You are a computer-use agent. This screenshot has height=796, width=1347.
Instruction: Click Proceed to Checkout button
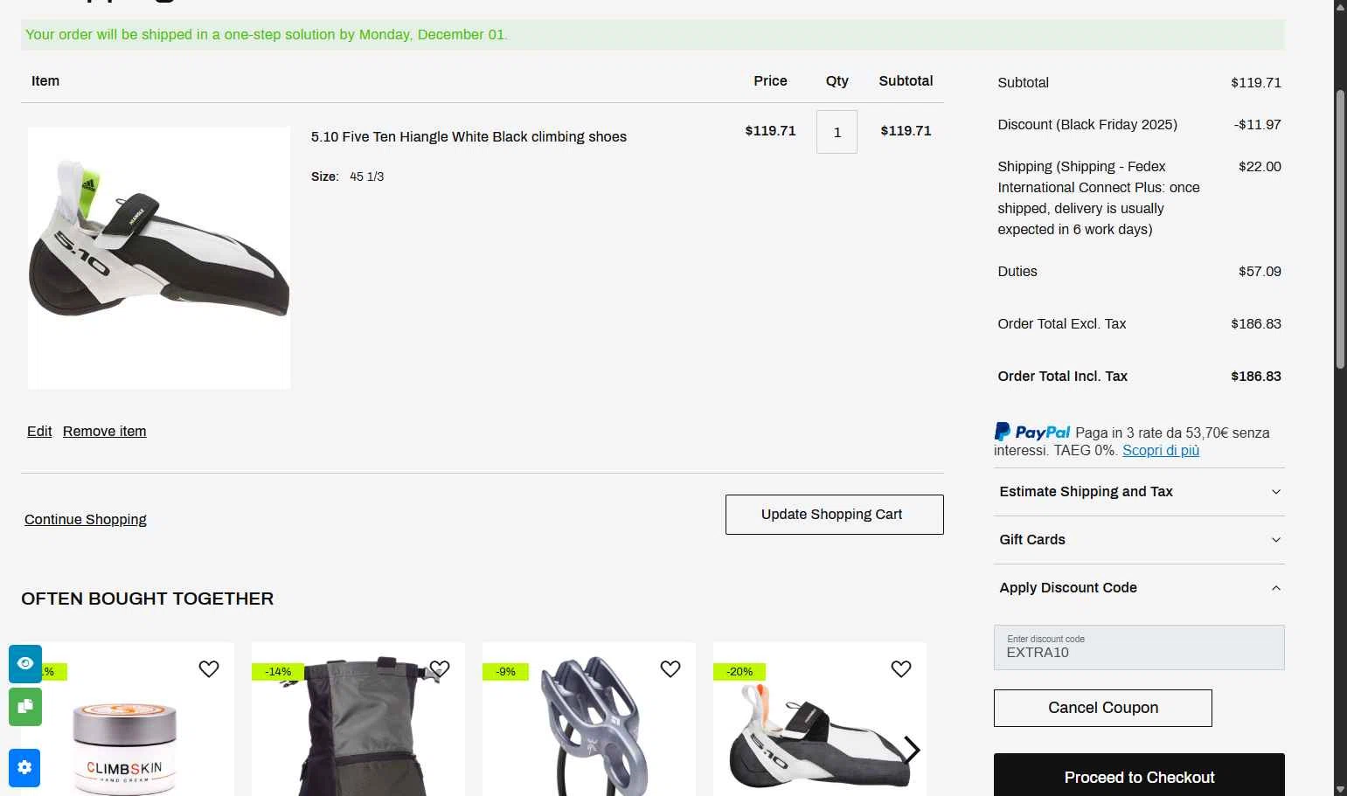click(x=1139, y=777)
